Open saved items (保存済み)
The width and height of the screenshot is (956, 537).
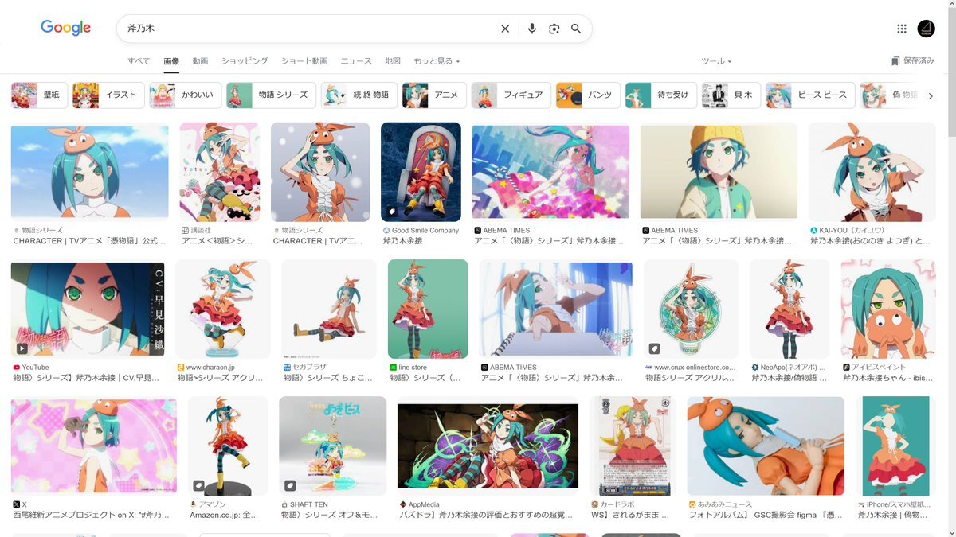(913, 60)
